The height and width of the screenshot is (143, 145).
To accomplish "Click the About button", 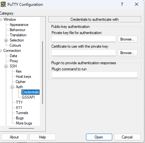I will coord(14,137).
